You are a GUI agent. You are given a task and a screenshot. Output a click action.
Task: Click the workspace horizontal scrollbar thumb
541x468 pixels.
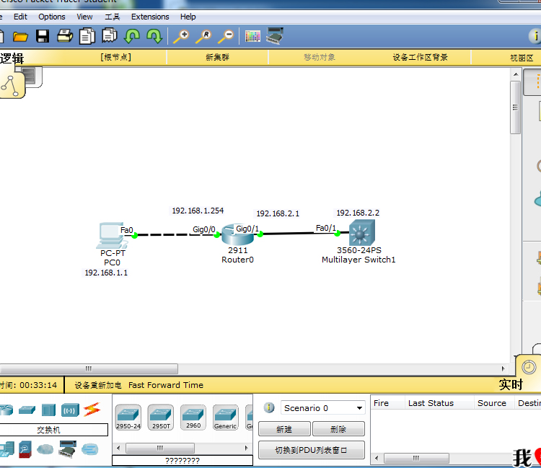(88, 368)
